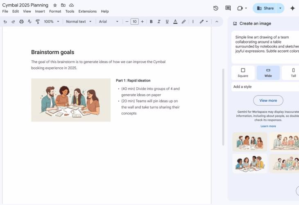Click the Undo arrow in the toolbar
This screenshot has width=299, height=205.
tap(5, 22)
